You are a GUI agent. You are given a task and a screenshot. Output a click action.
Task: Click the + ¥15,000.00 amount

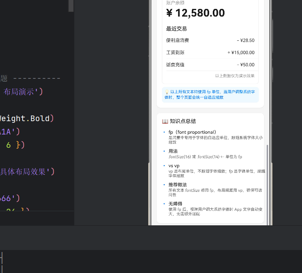(241, 52)
